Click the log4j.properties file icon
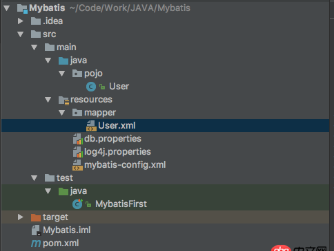Viewport: 334px width, 251px height. point(78,152)
